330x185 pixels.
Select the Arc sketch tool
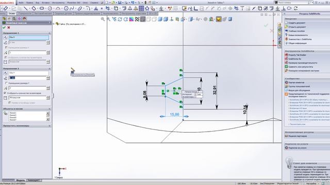tap(58, 8)
